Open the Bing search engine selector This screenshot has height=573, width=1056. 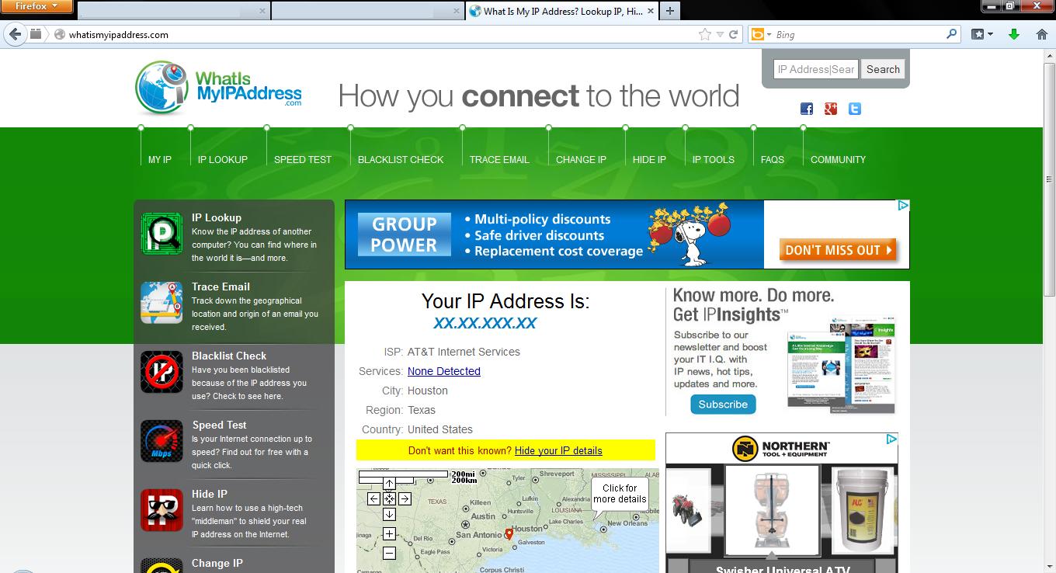761,34
